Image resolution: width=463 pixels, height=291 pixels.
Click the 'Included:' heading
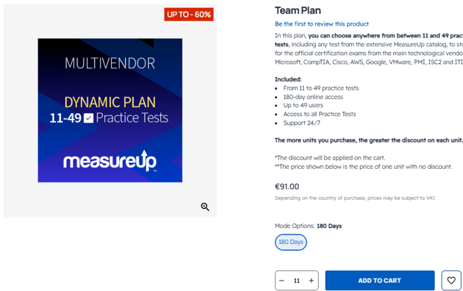pos(287,79)
